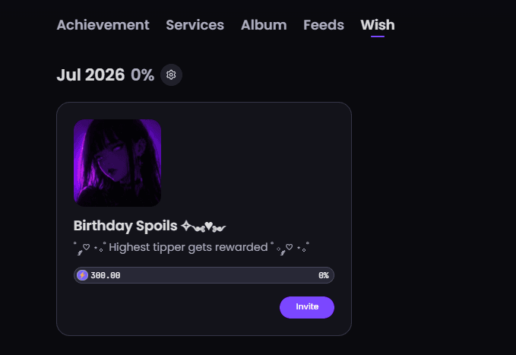Click the Jul 2026 heading

click(x=90, y=75)
